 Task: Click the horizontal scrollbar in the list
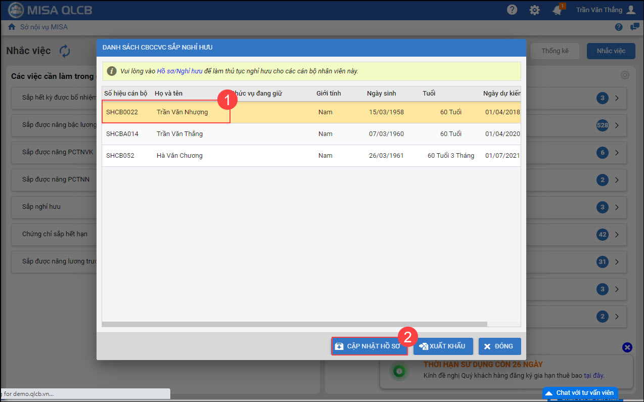(x=294, y=324)
